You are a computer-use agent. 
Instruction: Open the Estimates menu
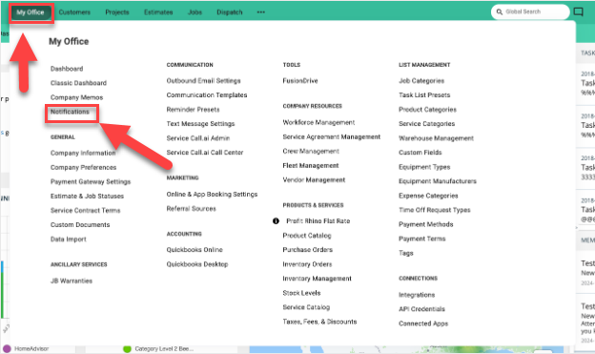158,12
